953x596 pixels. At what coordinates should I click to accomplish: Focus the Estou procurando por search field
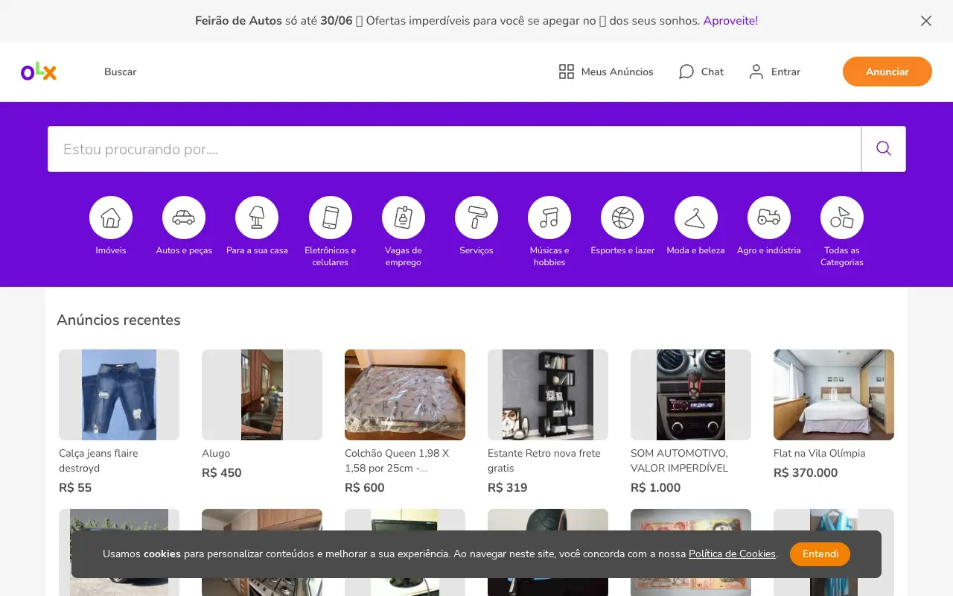(455, 149)
